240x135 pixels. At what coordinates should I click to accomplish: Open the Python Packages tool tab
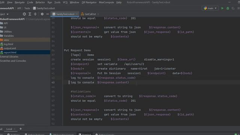click(x=34, y=134)
